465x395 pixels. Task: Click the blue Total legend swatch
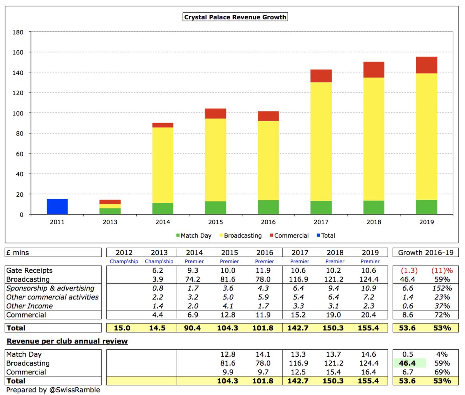click(x=319, y=235)
